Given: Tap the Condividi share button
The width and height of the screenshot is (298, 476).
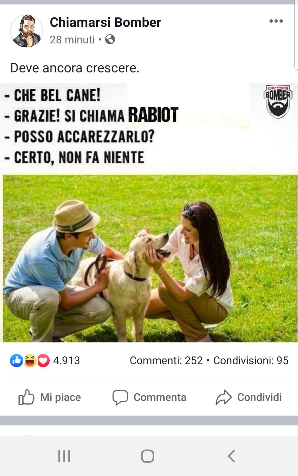Looking at the screenshot, I should click(x=249, y=397).
